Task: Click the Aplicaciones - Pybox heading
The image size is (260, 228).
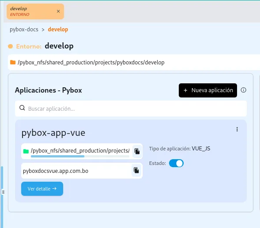Action: pos(49,90)
